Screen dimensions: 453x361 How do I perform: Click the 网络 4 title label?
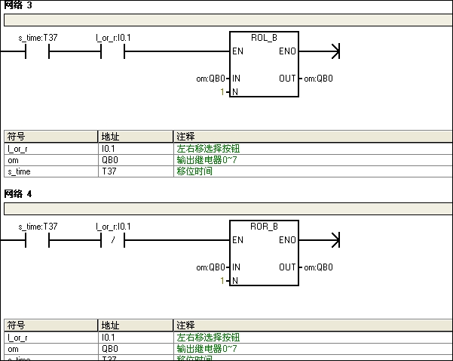click(19, 194)
